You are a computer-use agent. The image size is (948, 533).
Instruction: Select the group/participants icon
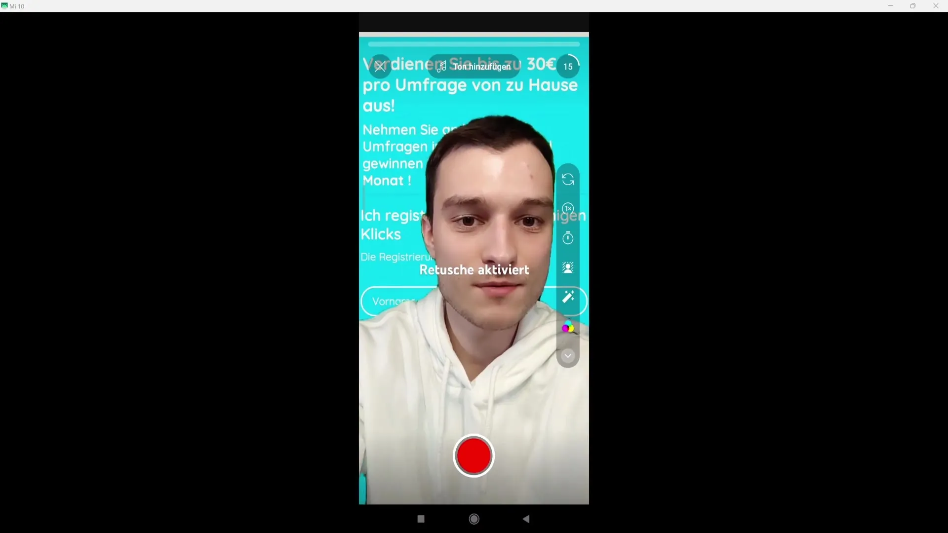[568, 268]
